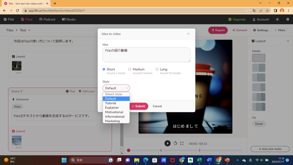Select the Short length option
The image size is (293, 165).
point(104,69)
